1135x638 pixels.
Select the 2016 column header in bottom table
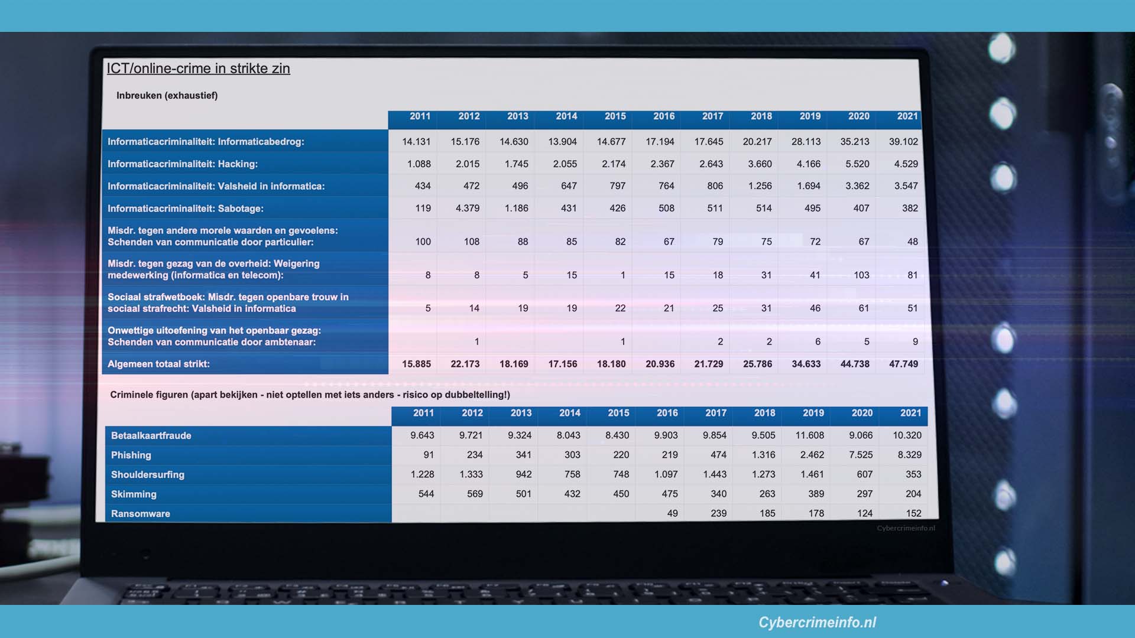pyautogui.click(x=667, y=414)
